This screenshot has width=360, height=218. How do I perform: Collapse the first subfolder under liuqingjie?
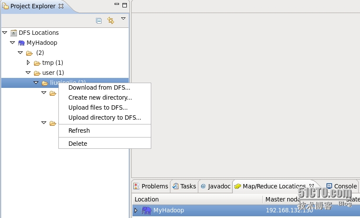click(44, 93)
